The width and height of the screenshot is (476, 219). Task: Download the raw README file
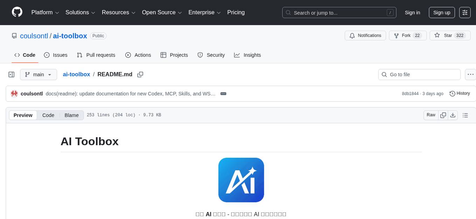(453, 115)
